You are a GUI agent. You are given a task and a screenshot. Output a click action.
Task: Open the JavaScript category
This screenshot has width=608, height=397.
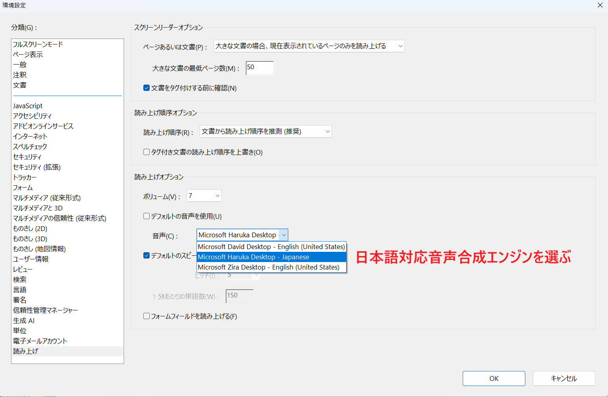28,106
